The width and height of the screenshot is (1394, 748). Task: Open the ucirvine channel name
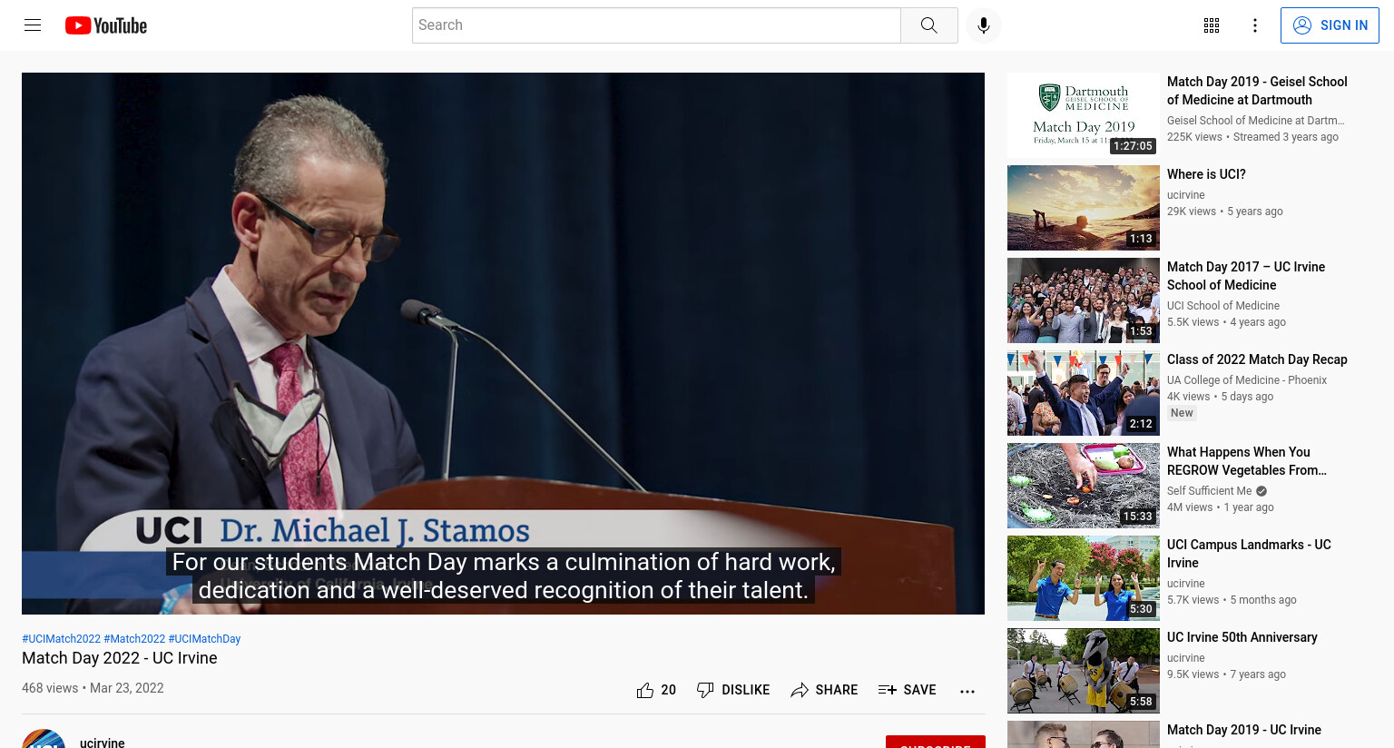(103, 743)
